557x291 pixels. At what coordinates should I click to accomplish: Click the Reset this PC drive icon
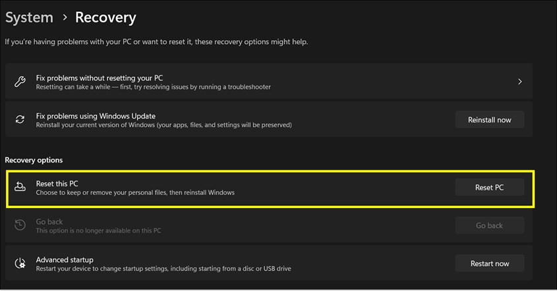pyautogui.click(x=20, y=188)
